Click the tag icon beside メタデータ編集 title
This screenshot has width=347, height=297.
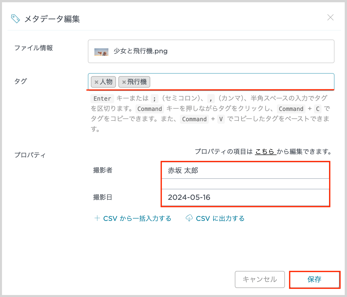(x=15, y=18)
